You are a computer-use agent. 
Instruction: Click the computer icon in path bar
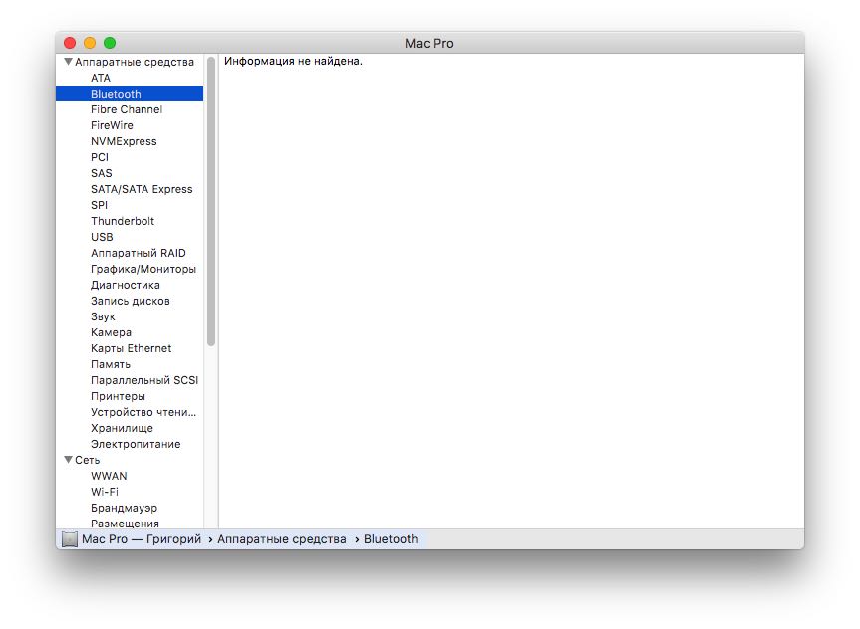coord(70,539)
